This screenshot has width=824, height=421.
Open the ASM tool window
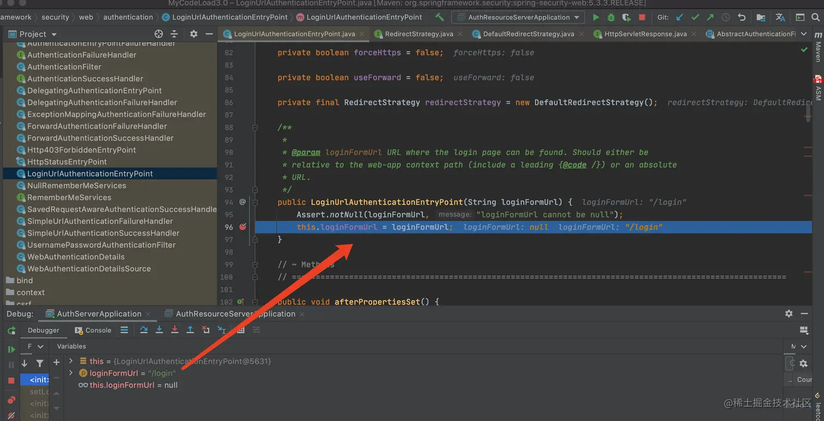click(818, 88)
